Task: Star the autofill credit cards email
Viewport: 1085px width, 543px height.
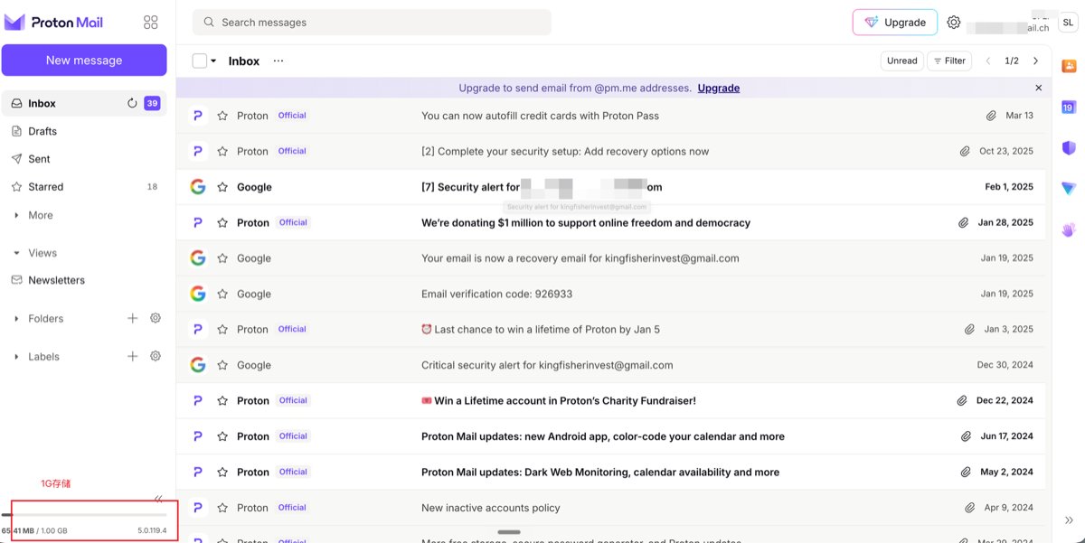Action: (222, 116)
